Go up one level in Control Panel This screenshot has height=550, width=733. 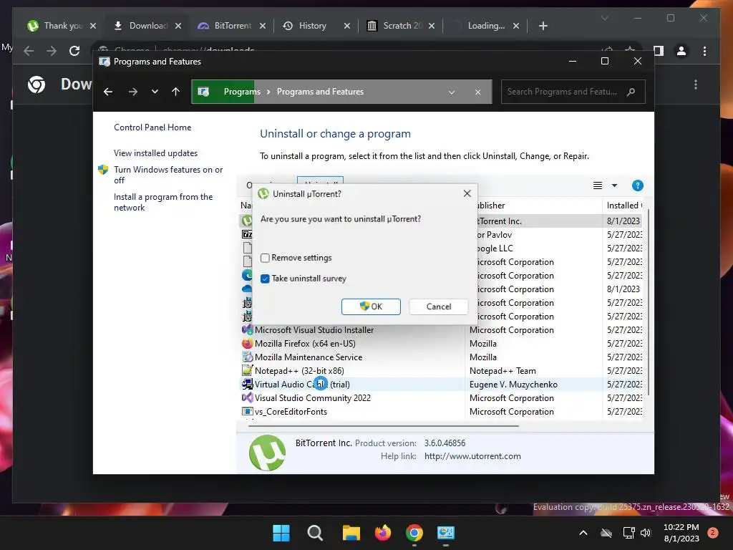tap(176, 92)
